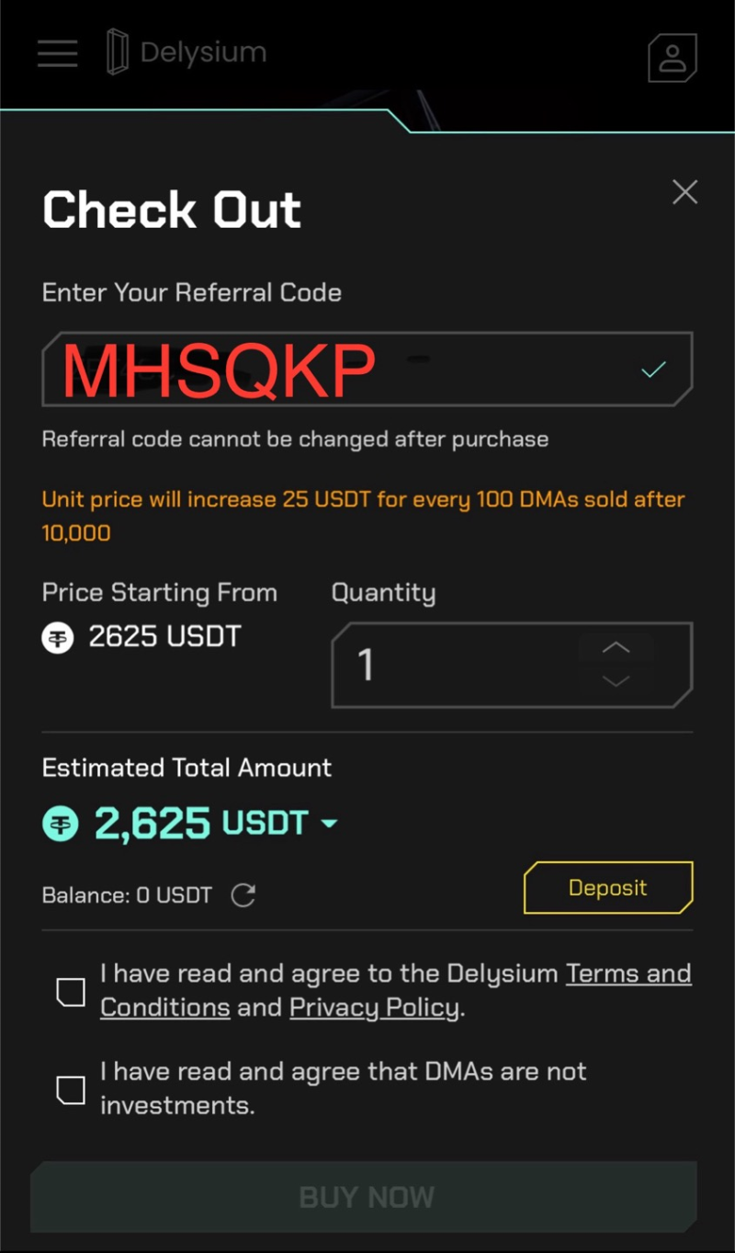Refresh the USDT balance
Screen dimensions: 735x1253
click(x=243, y=894)
